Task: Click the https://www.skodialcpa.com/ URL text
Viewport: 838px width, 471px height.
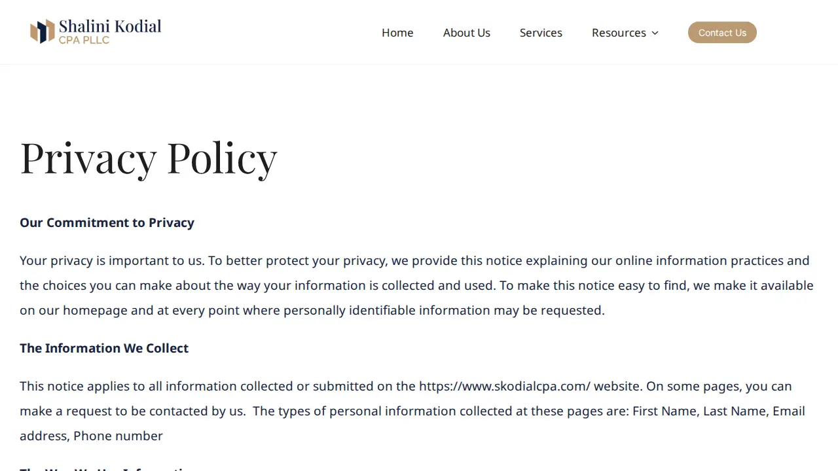Action: pyautogui.click(x=504, y=386)
